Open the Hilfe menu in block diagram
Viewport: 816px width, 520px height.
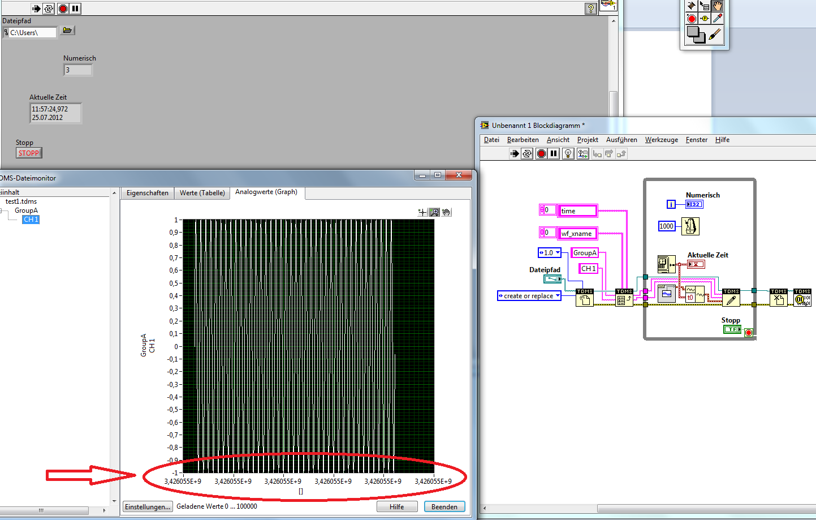722,140
